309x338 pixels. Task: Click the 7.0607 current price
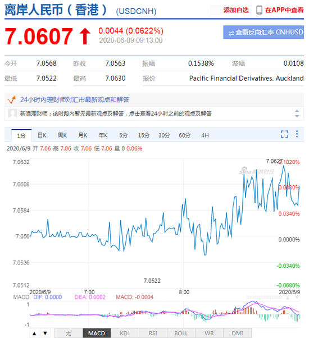pos(39,36)
